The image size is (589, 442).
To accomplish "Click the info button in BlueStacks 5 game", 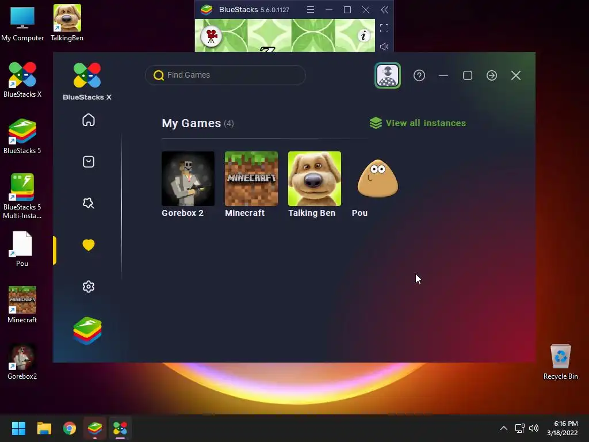I will [364, 36].
